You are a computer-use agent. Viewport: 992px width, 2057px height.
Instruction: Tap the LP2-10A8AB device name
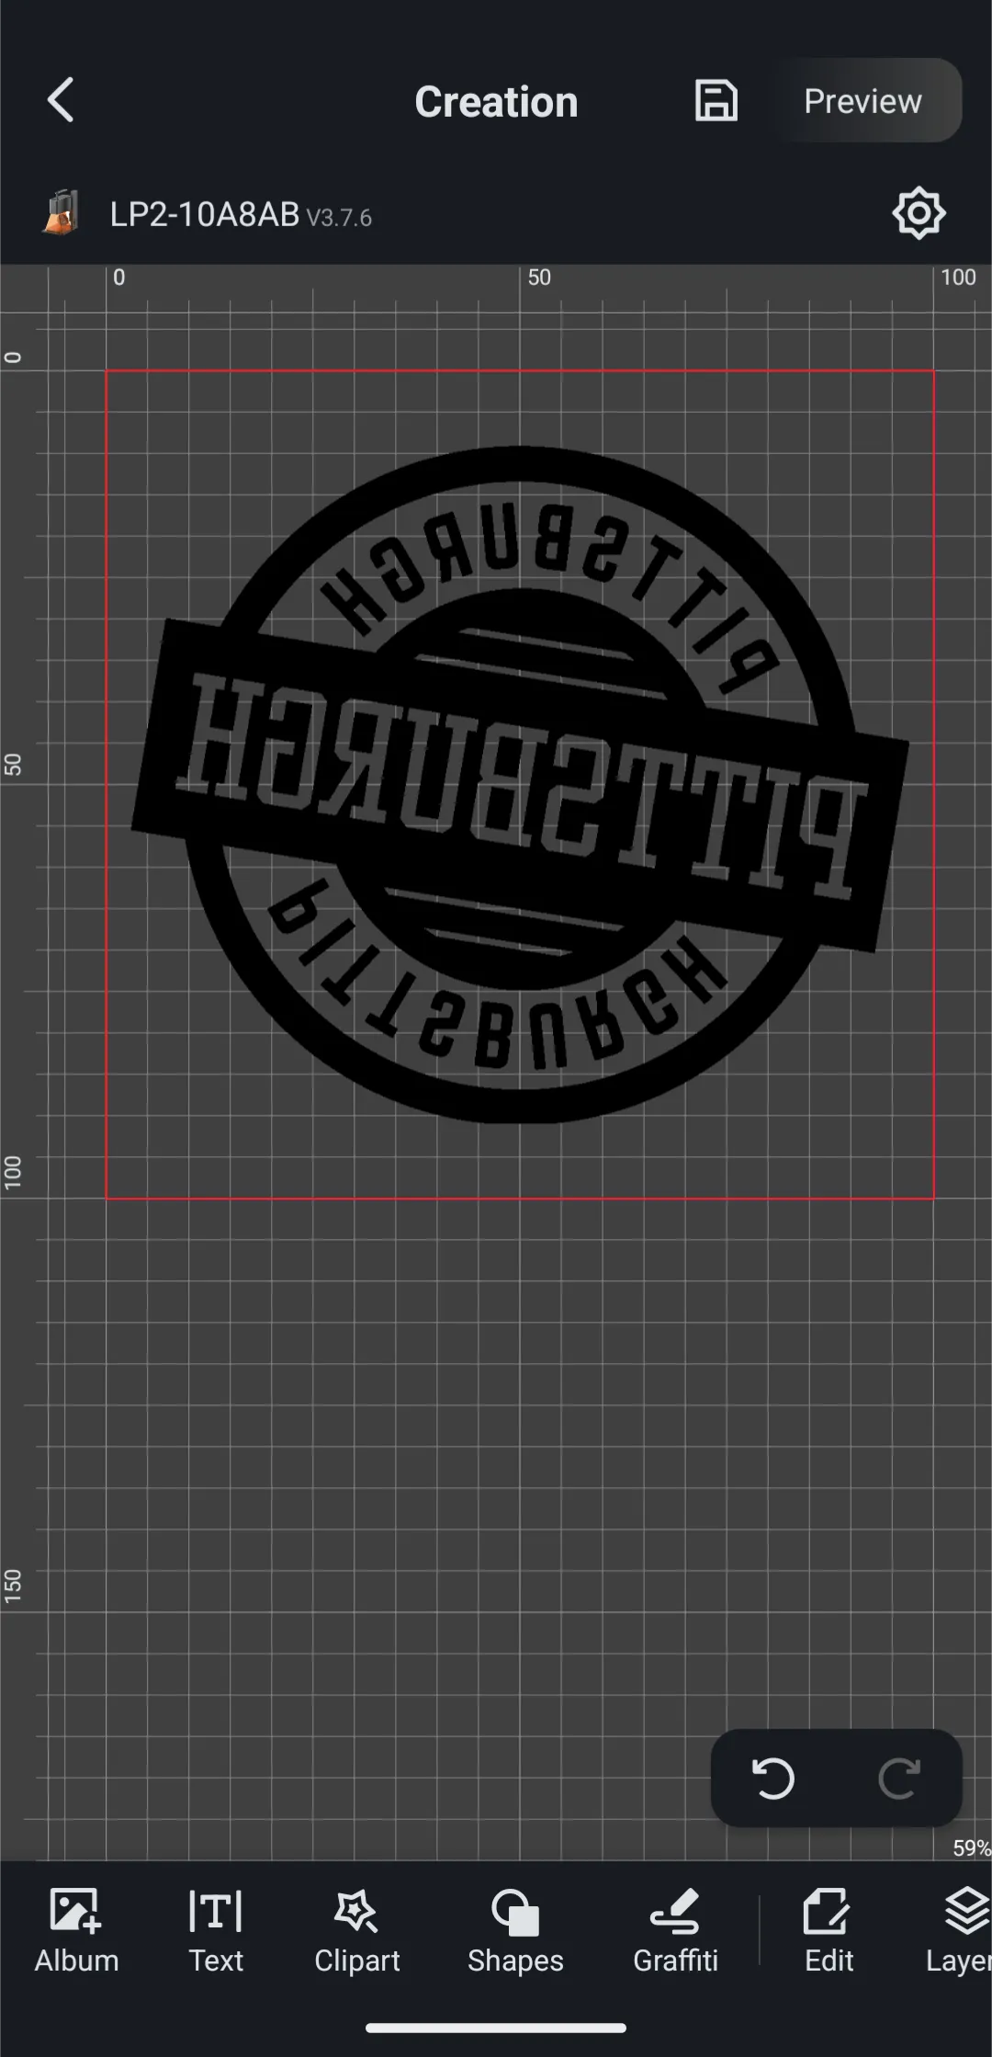pyautogui.click(x=205, y=214)
